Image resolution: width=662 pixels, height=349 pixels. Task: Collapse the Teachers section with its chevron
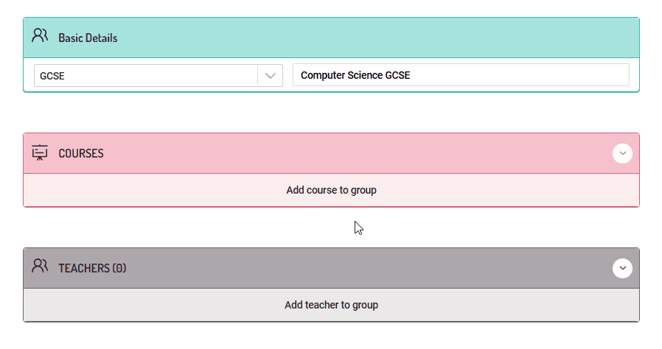pos(622,268)
